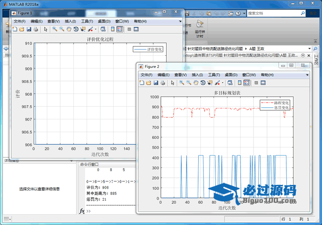Open 工具(T) menu in Figure 1

tap(87, 21)
